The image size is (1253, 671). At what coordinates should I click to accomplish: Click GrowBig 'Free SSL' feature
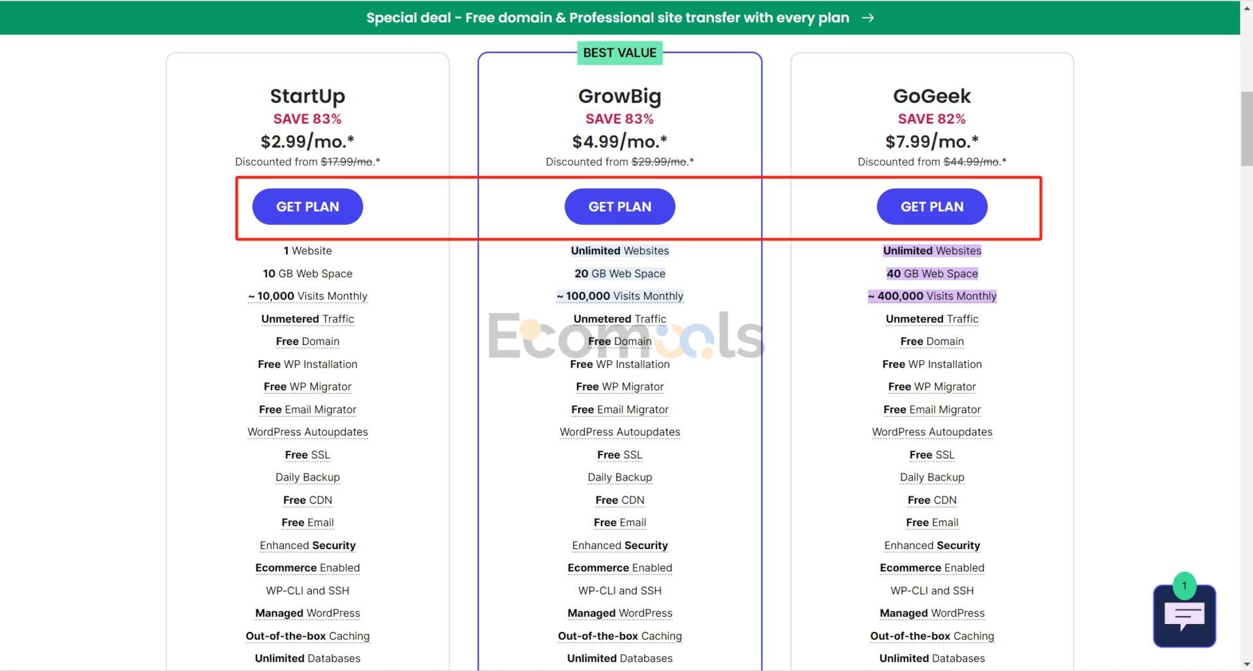pyautogui.click(x=619, y=455)
